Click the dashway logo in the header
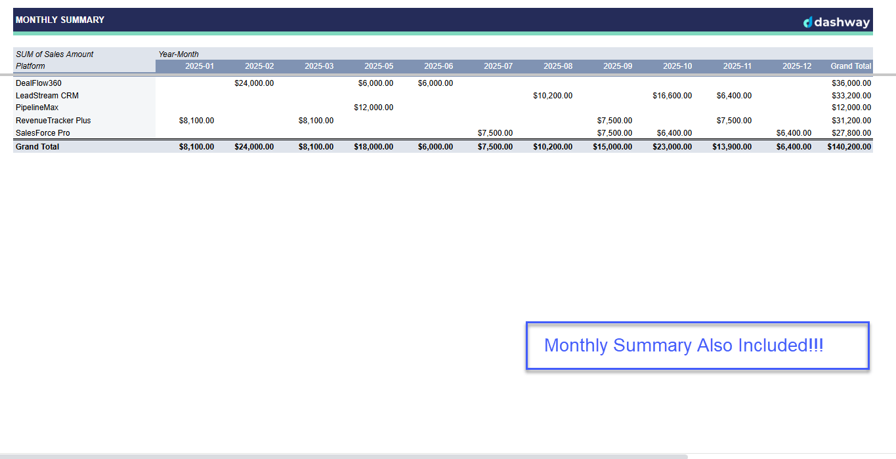The image size is (896, 459). pos(837,22)
